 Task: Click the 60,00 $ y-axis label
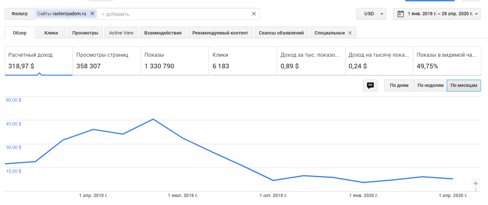[14, 100]
